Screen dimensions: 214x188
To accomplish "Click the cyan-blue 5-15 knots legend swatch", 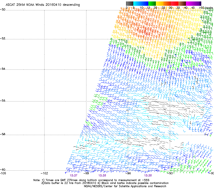I will (141, 3).
